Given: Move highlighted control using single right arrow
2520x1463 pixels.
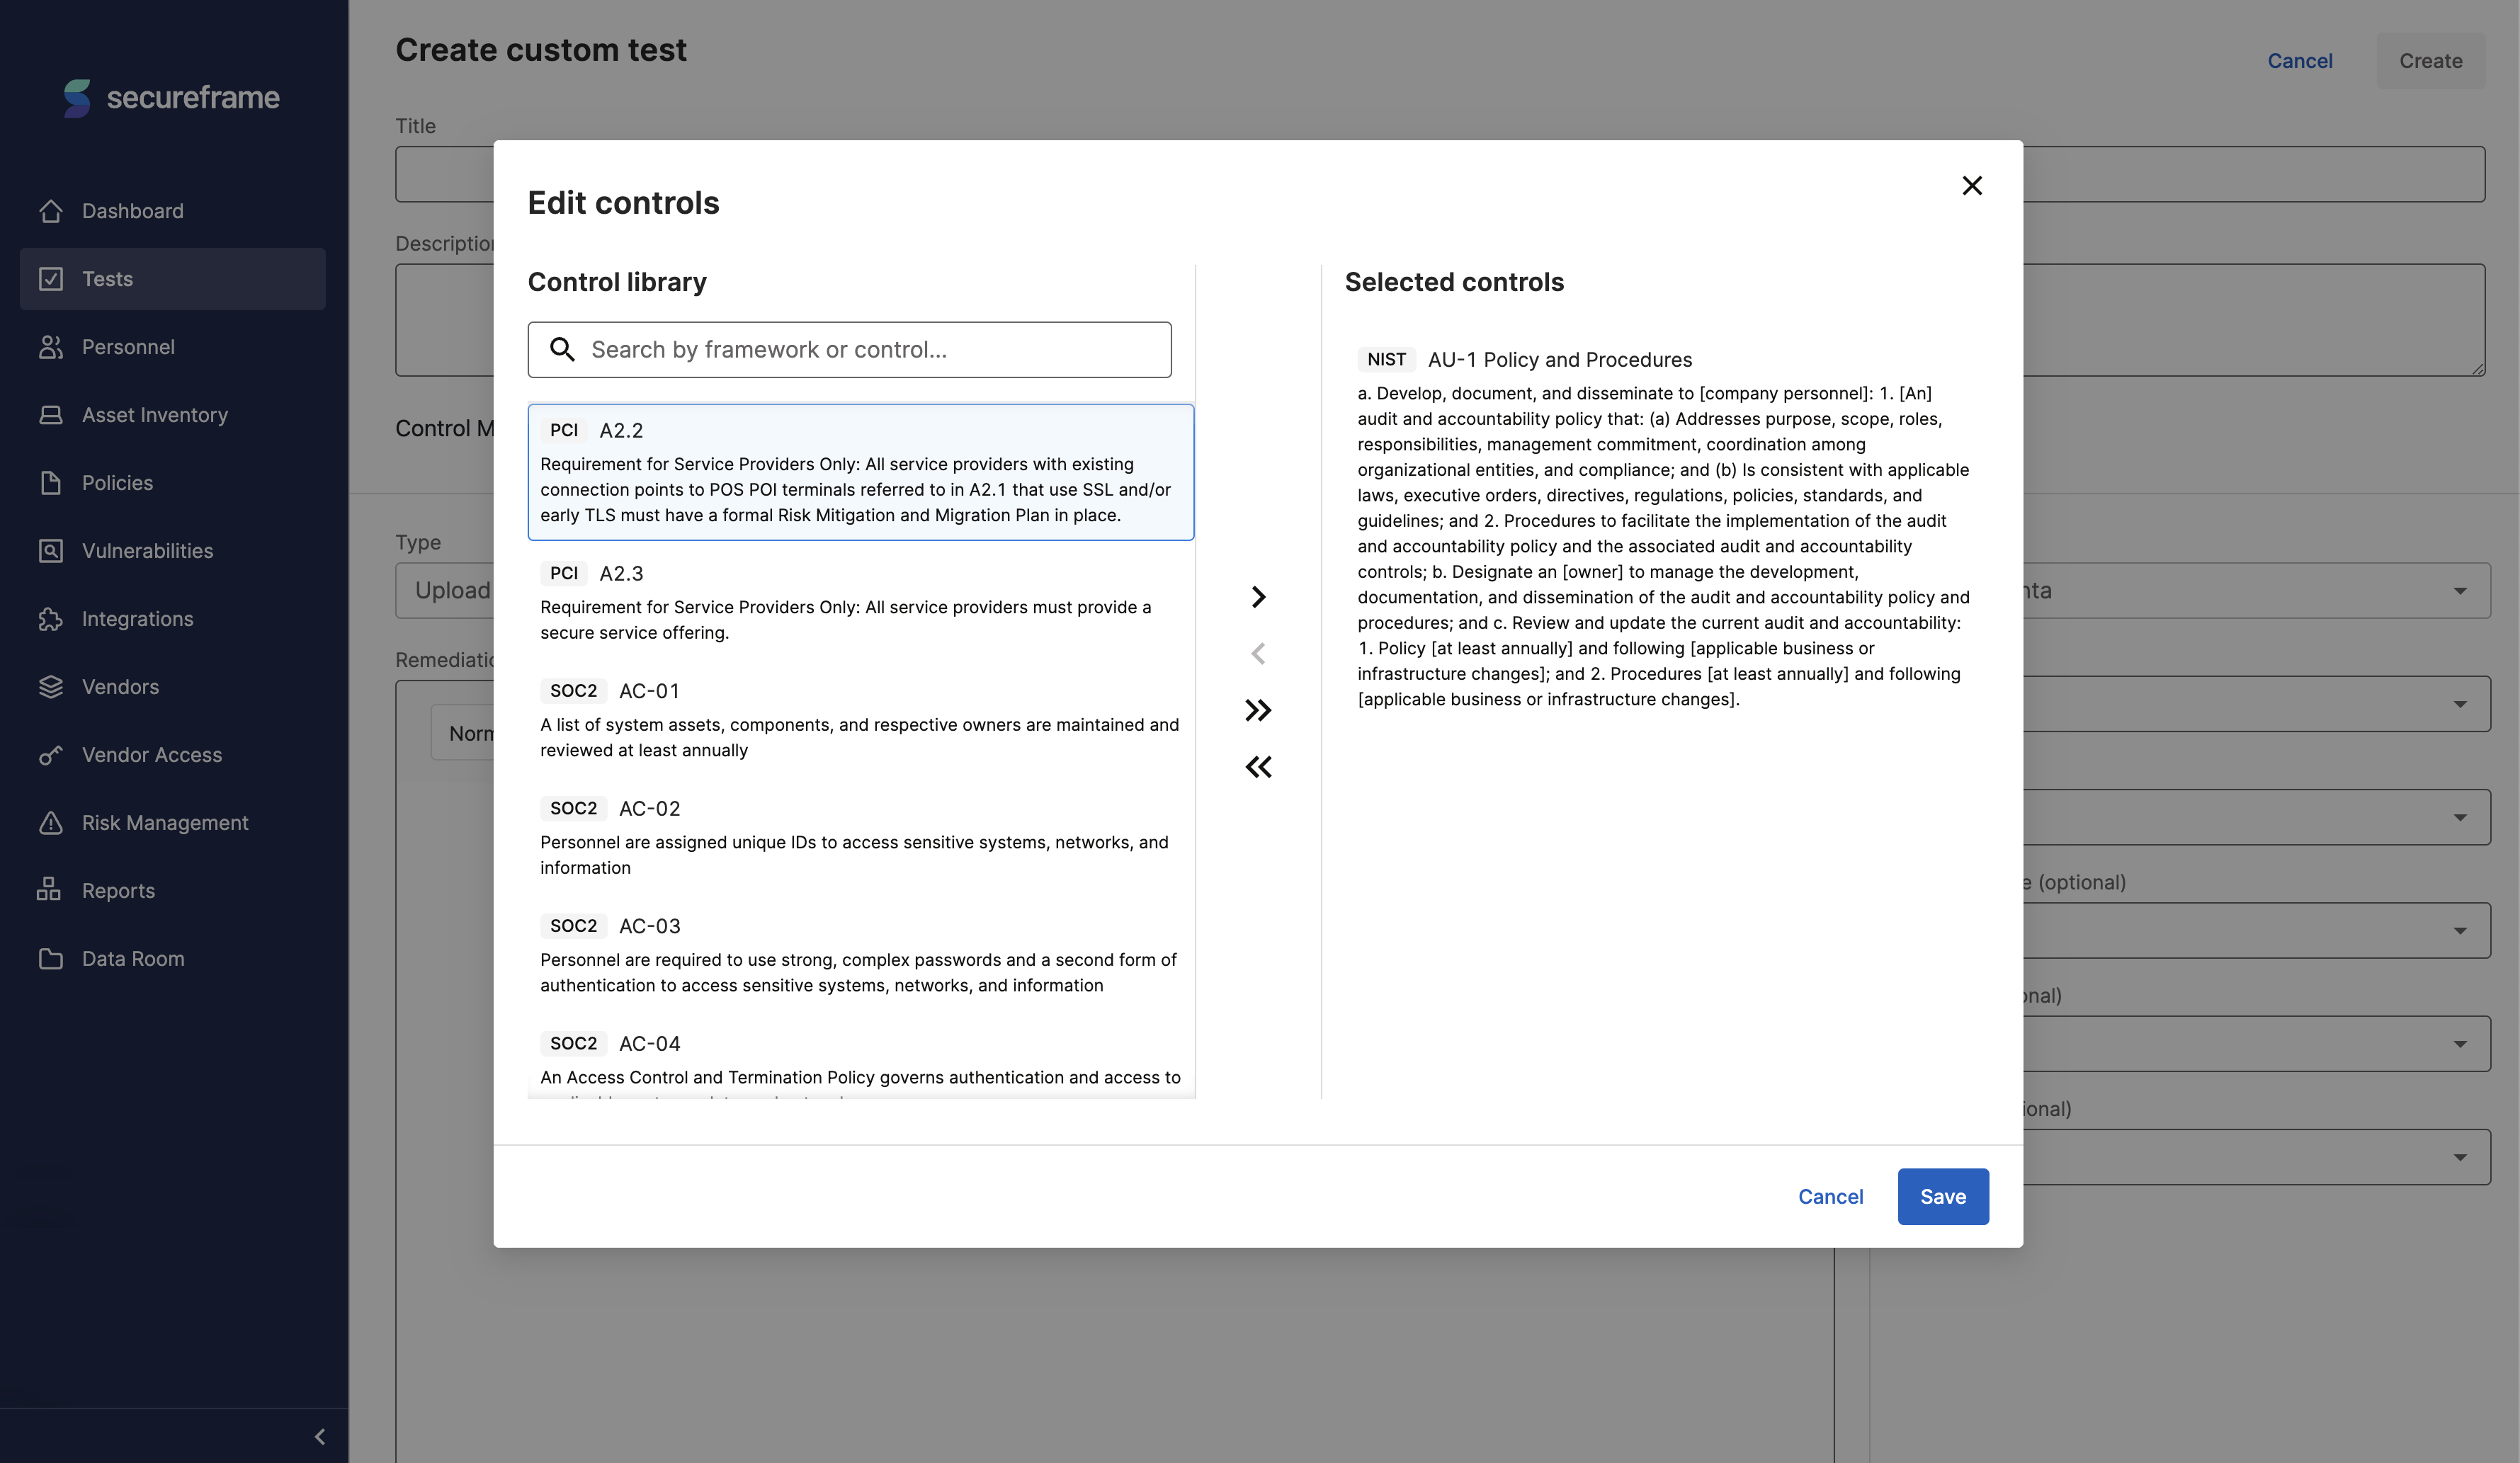Looking at the screenshot, I should click(1258, 597).
